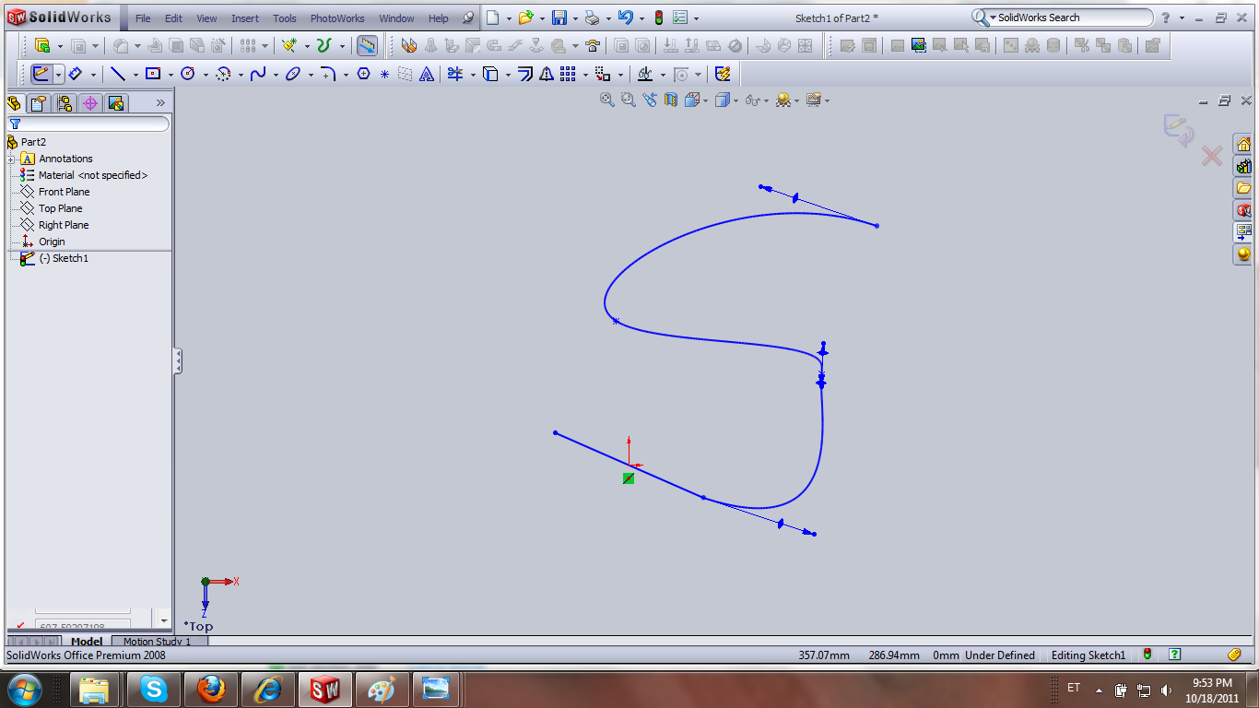Exit sketch using confirmation corner icon
This screenshot has height=708, width=1259.
point(1178,129)
